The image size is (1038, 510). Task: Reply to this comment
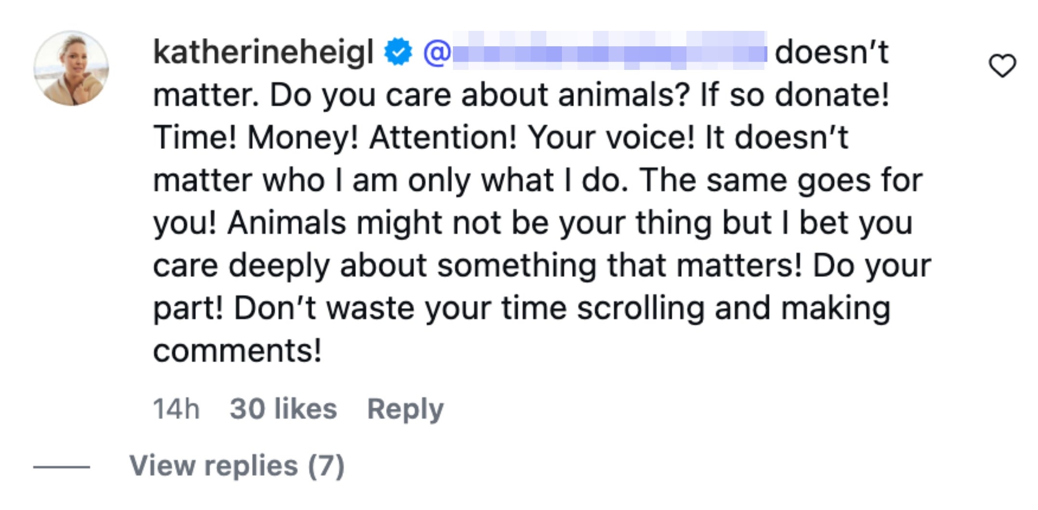point(405,409)
